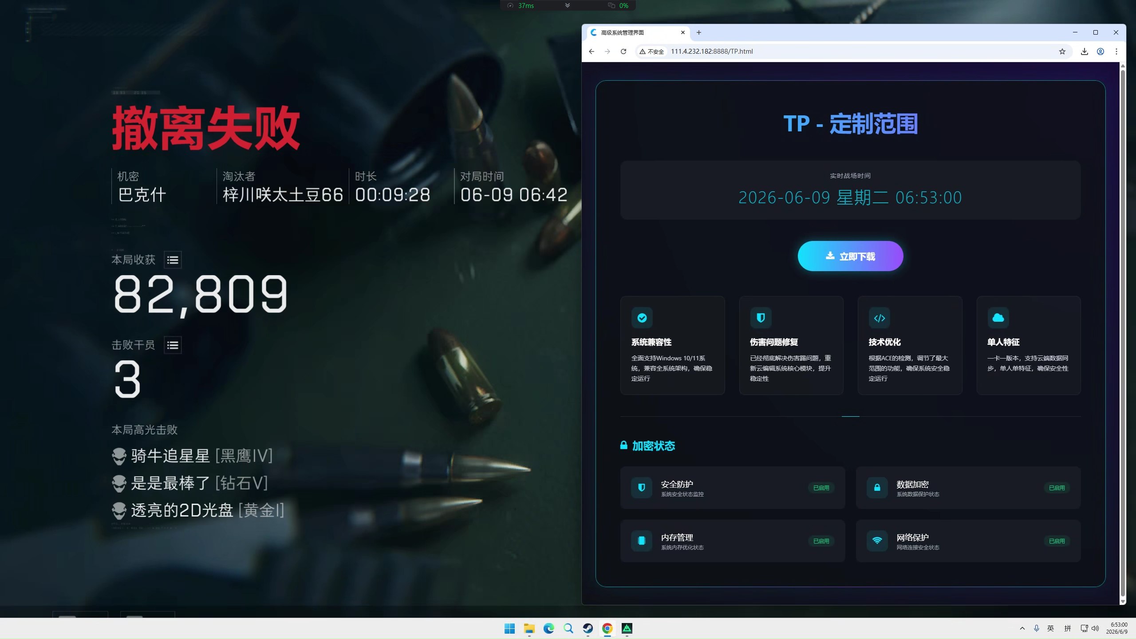The height and width of the screenshot is (639, 1136).
Task: Click the address bar URL 111.4.232.182:8888/TP.html
Action: pos(712,51)
